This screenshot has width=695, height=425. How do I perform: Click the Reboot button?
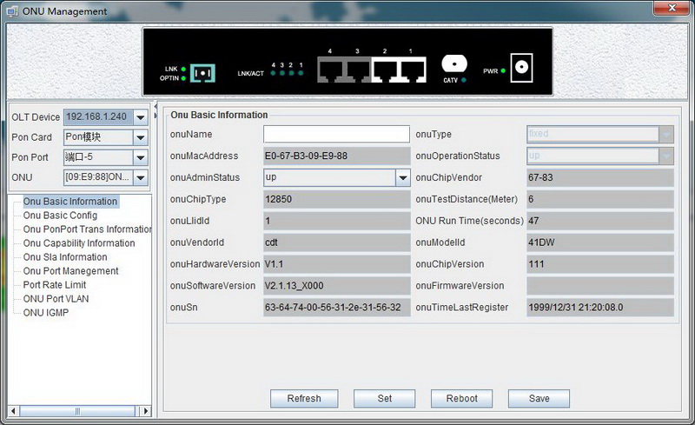(x=461, y=398)
